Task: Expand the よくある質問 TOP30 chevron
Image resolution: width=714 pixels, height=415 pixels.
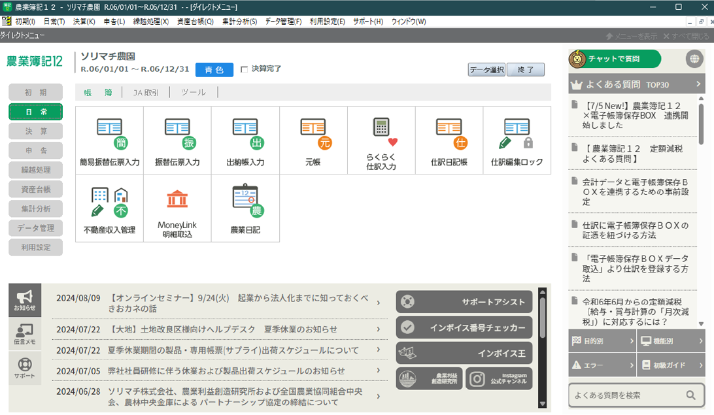Action: (698, 84)
